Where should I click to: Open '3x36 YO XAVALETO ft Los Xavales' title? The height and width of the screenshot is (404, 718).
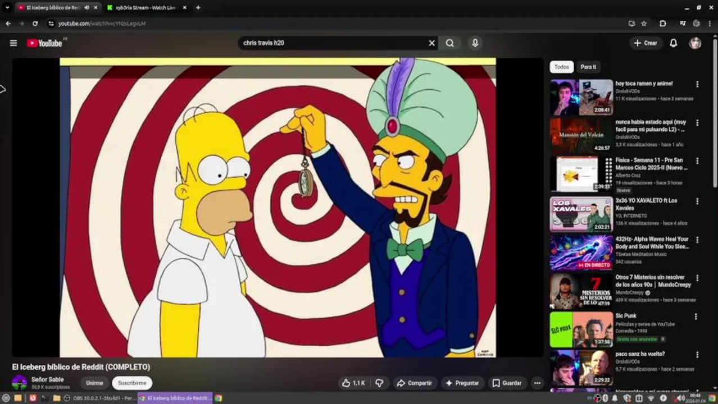646,204
